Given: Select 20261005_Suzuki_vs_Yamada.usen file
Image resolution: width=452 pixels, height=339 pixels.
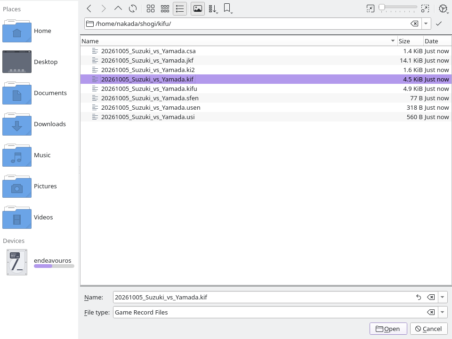Looking at the screenshot, I should [266, 107].
